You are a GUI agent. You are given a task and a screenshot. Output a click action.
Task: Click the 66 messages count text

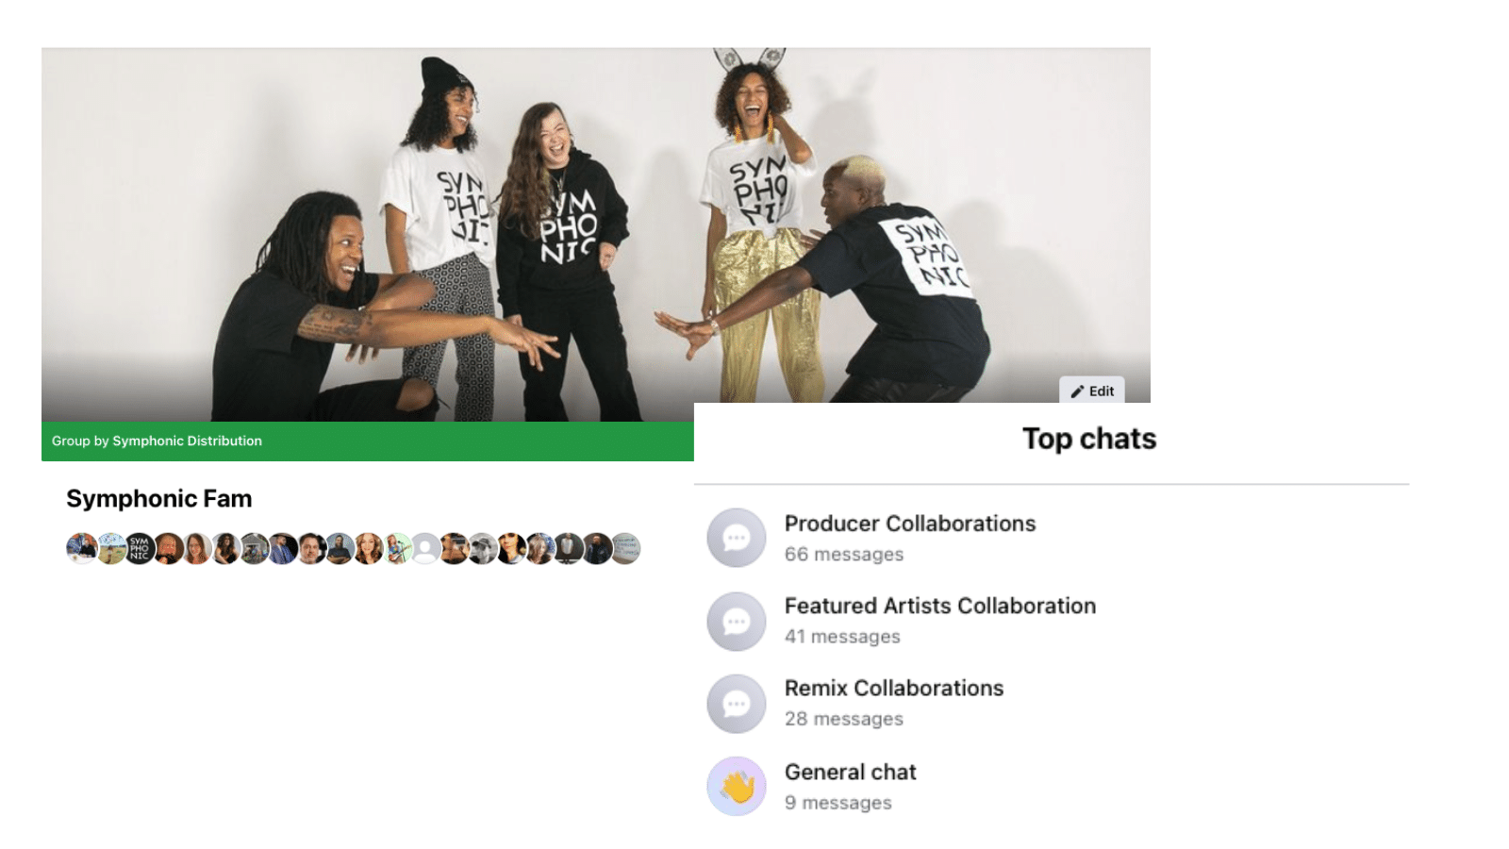tap(843, 555)
